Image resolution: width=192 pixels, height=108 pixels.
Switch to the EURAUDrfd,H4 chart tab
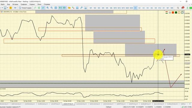coord(172,104)
